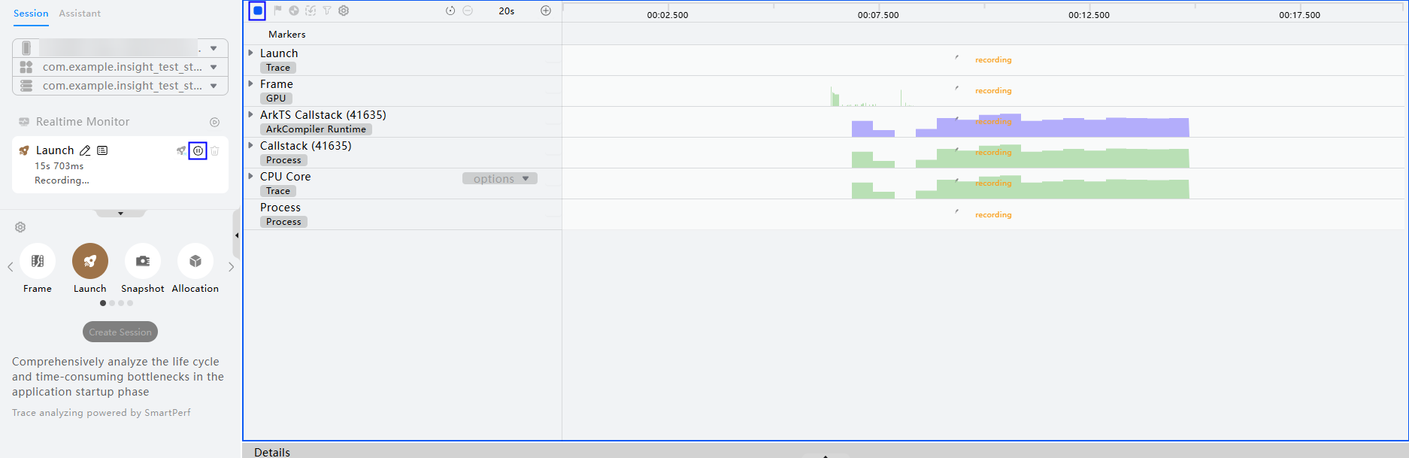Open the process dropdown with the stacked-bars icon
Screen dimensions: 1409x458
point(120,86)
